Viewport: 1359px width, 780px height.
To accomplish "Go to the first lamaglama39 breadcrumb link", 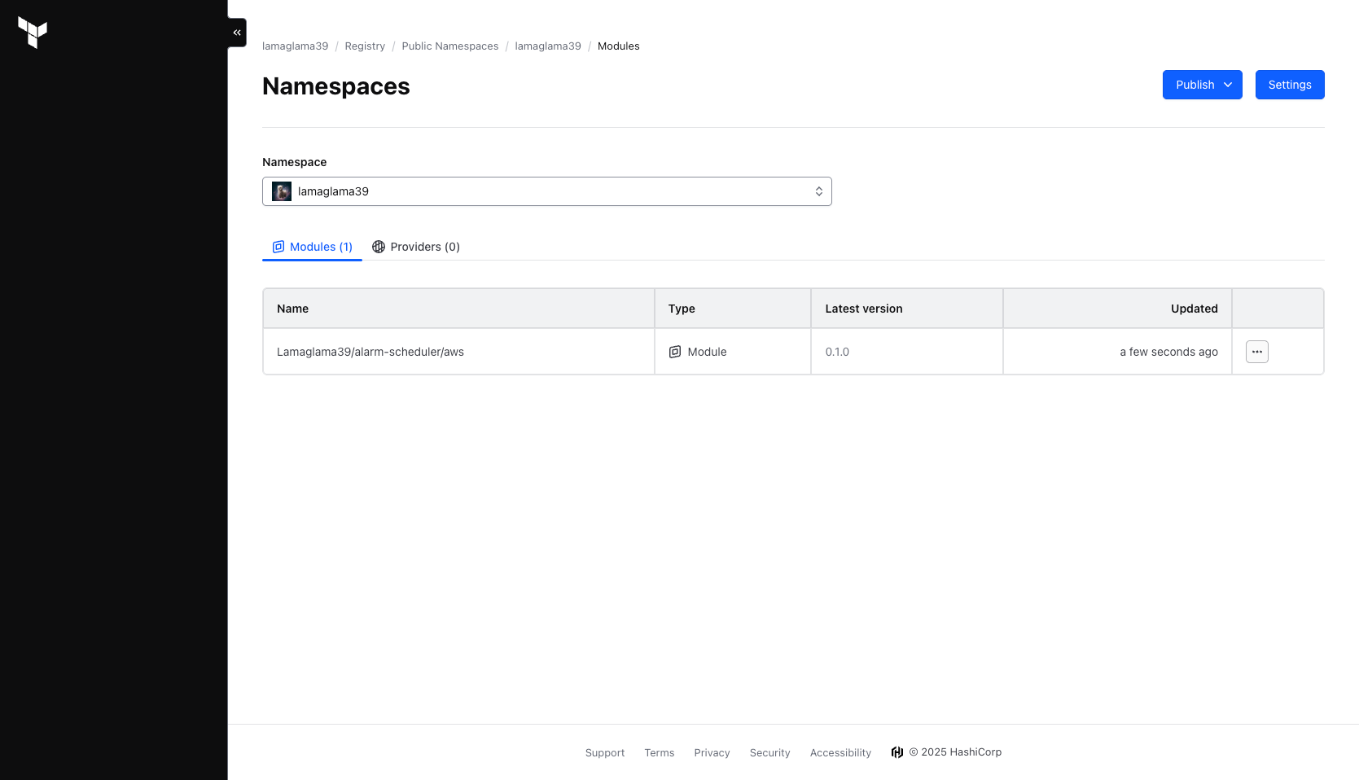I will coord(296,46).
